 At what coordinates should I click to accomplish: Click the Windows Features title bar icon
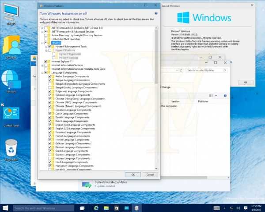pos(41,6)
